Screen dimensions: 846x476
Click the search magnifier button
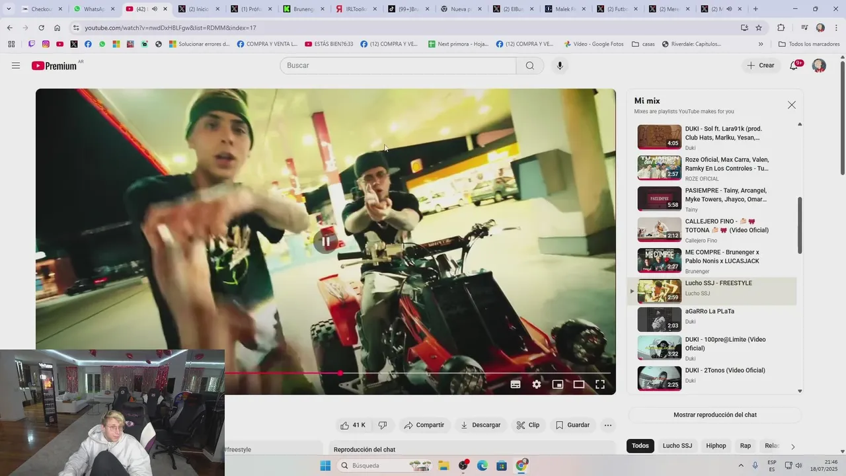[530, 65]
